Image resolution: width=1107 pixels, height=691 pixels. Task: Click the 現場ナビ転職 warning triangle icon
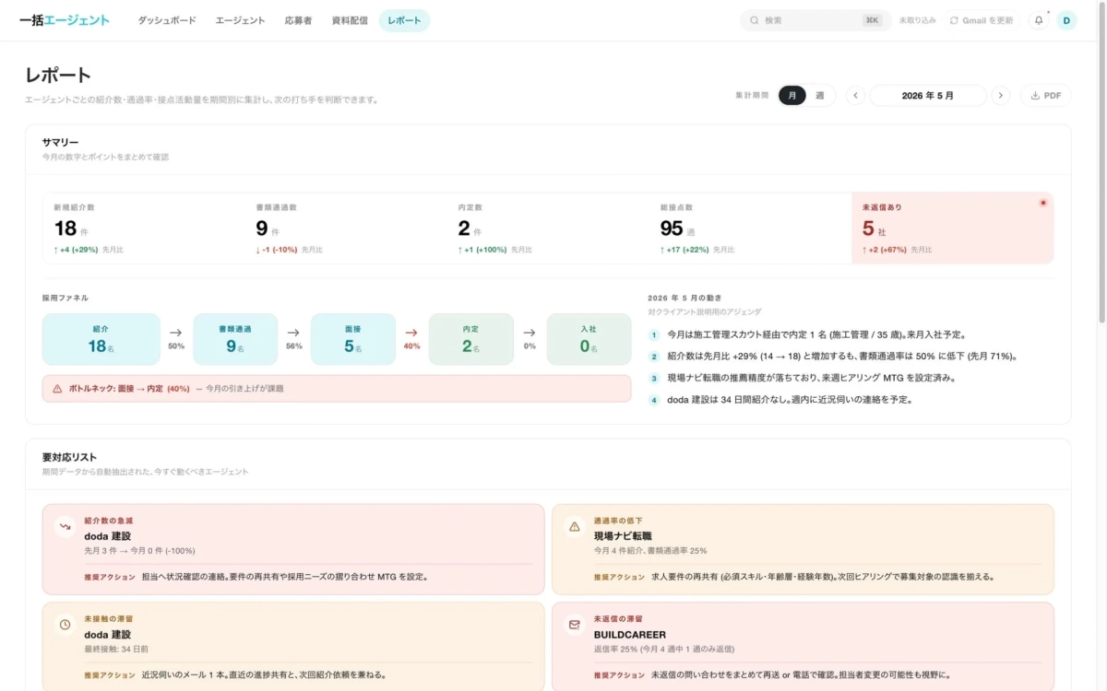[x=575, y=528]
